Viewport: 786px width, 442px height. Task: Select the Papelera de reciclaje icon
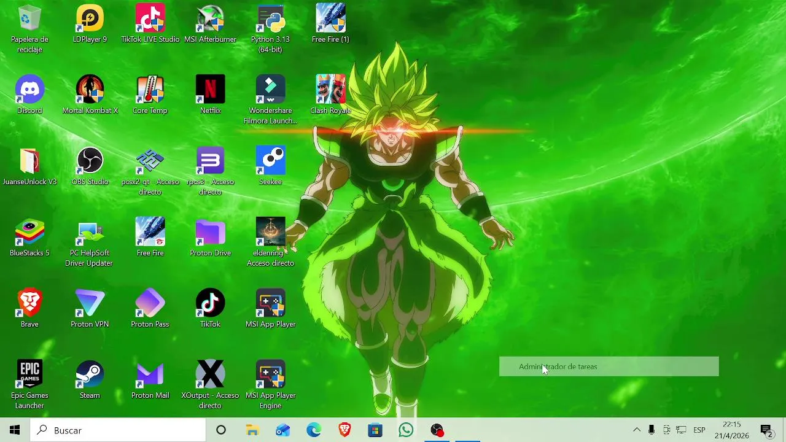click(x=29, y=29)
